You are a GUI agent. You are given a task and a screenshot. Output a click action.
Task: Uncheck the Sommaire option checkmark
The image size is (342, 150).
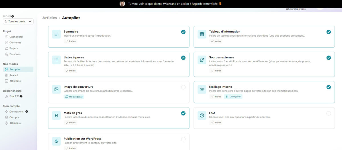tap(183, 32)
